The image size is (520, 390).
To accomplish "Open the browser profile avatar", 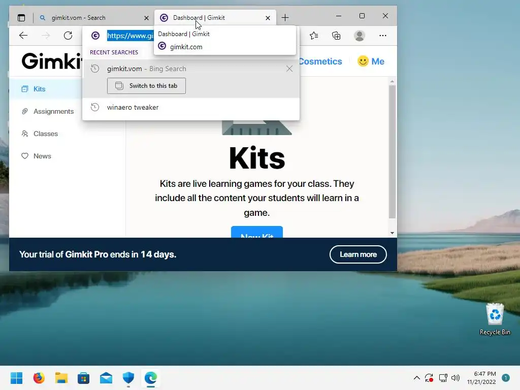I will pyautogui.click(x=360, y=36).
